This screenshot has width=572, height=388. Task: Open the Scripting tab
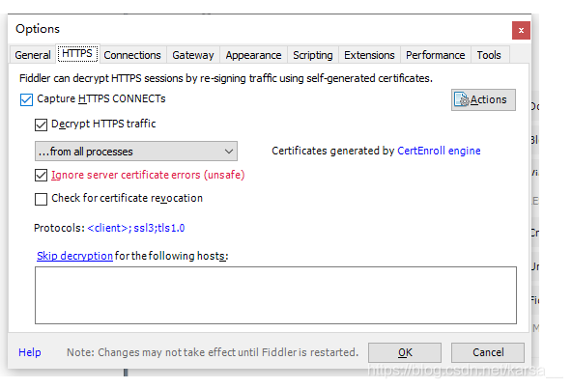click(313, 55)
